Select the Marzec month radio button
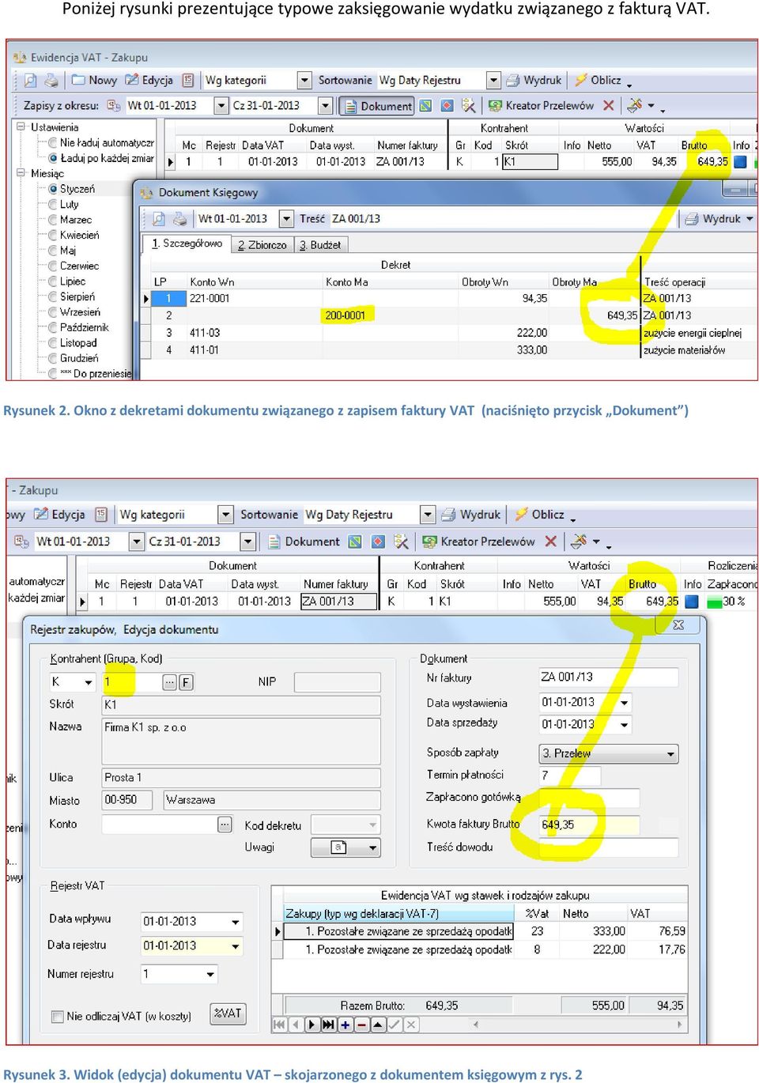The image size is (759, 1083). [x=53, y=220]
